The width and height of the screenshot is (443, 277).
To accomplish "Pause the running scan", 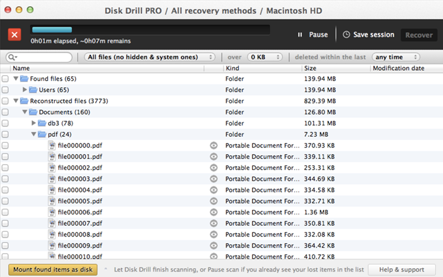I will [x=313, y=34].
